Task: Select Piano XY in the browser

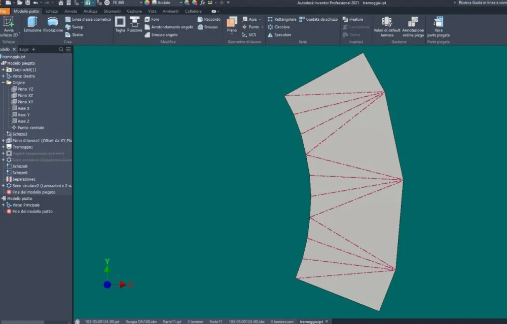Action: tap(22, 102)
